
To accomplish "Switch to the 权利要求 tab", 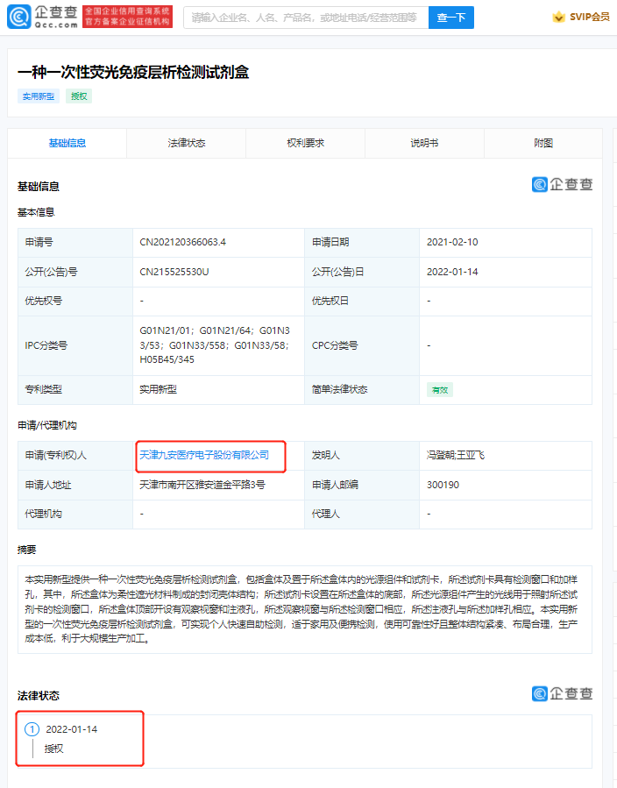I will [x=305, y=143].
